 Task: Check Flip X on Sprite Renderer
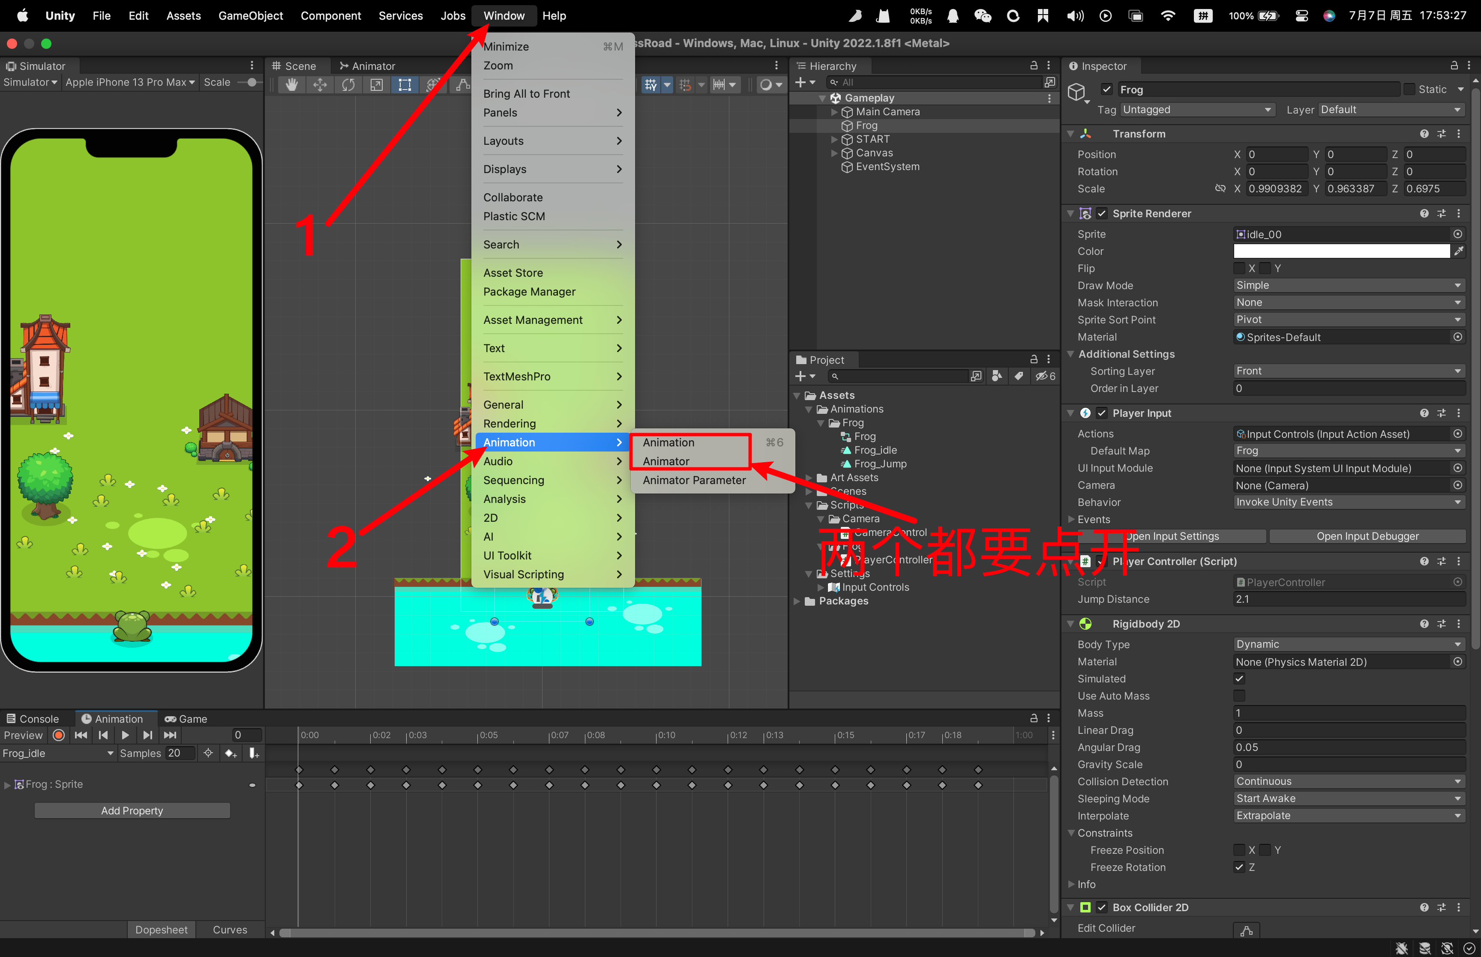[x=1239, y=269]
